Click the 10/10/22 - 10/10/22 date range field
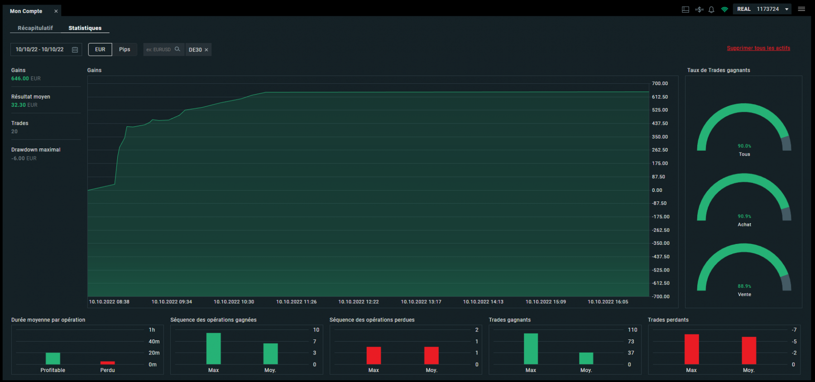 coord(46,49)
